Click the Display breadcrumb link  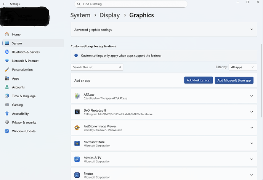tap(109, 15)
